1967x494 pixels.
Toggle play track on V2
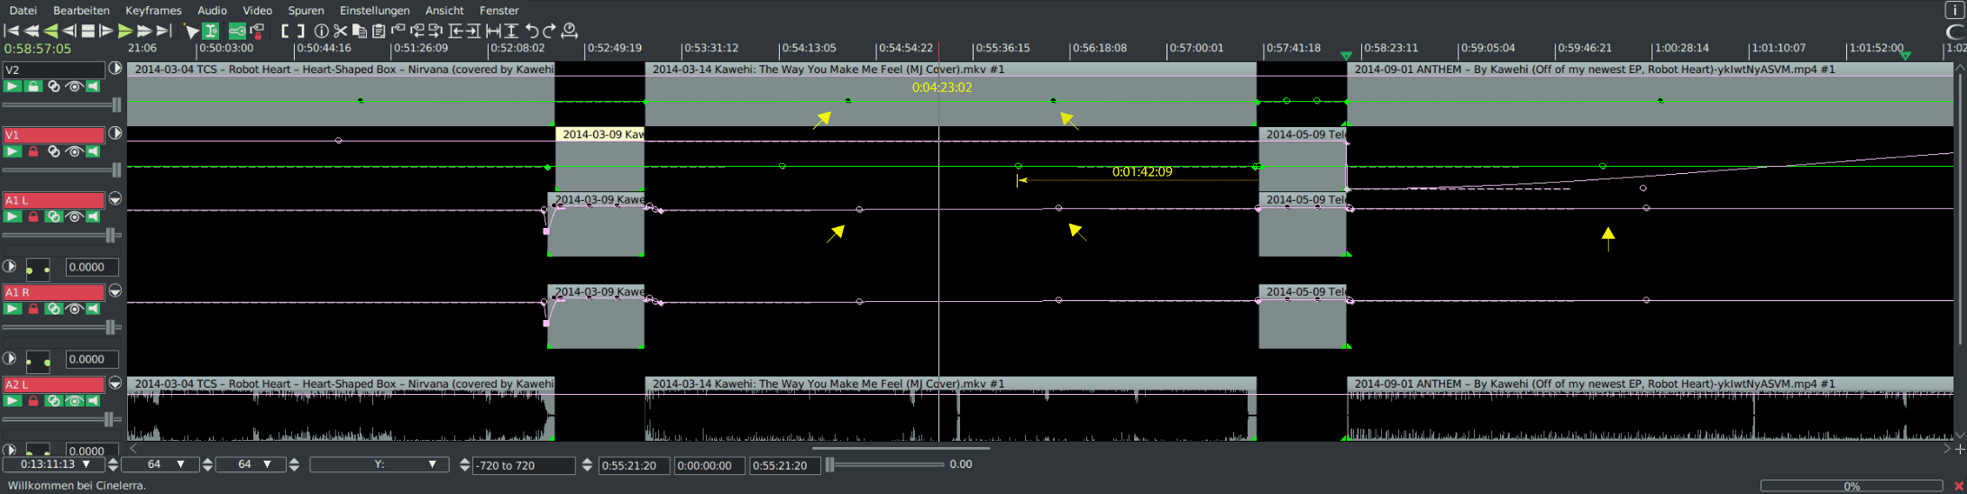click(x=13, y=87)
